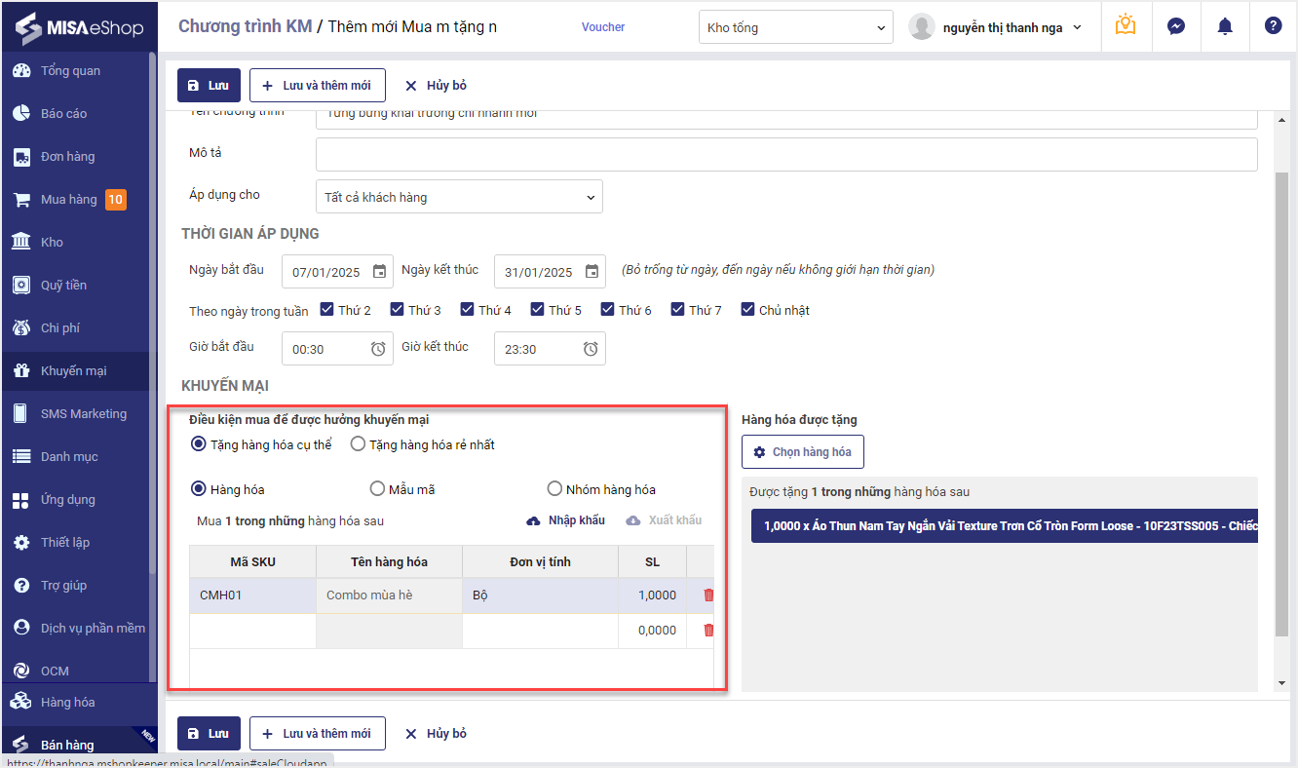The width and height of the screenshot is (1298, 768).
Task: Uncheck the Thứ 2 checkbox
Action: coord(327,310)
